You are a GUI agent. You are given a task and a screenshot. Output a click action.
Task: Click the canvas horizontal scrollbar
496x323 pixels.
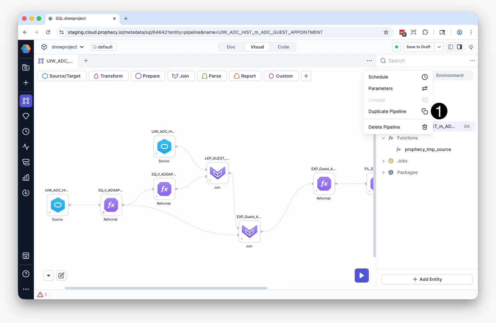[166, 288]
